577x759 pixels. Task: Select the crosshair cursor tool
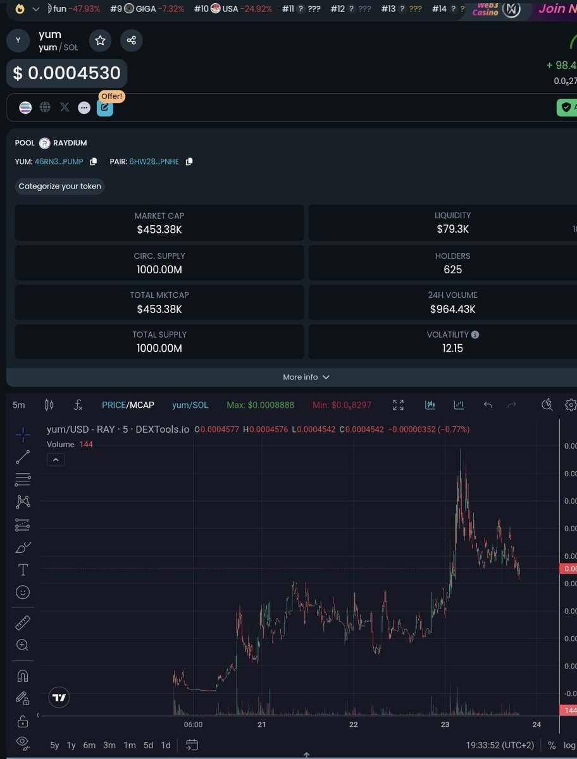click(23, 435)
